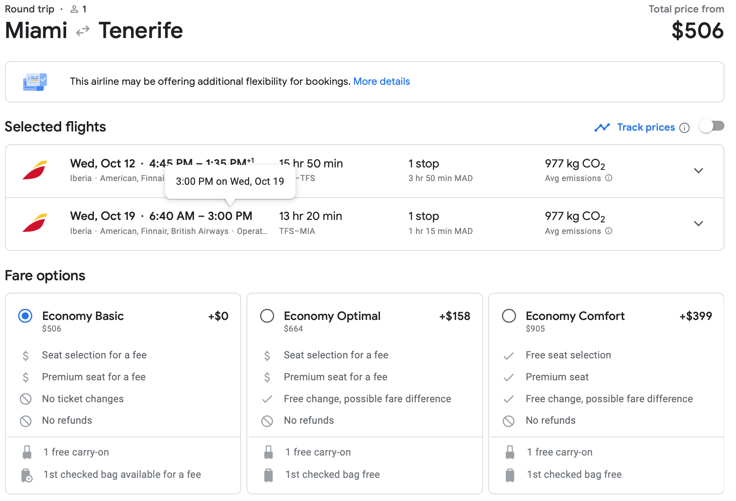Click the Economy Optimal fare title

(x=332, y=316)
